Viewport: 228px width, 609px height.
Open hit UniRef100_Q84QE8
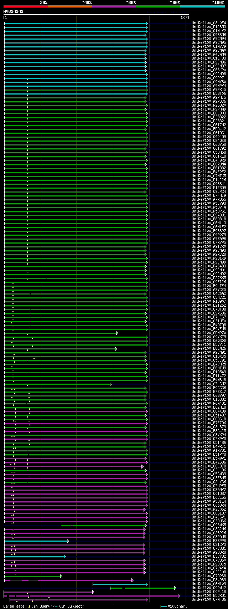click(209, 140)
